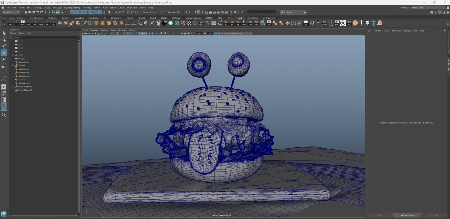Click the skull shelf icon
This screenshot has height=219, width=450.
[x=368, y=23]
